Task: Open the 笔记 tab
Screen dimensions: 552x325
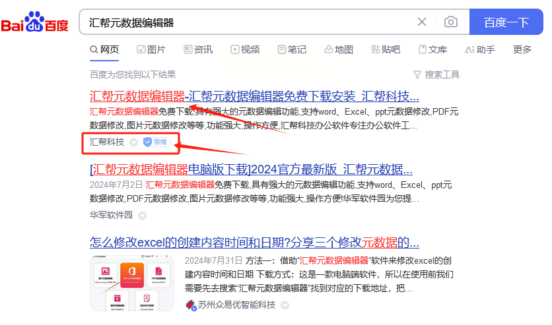Action: coord(292,49)
